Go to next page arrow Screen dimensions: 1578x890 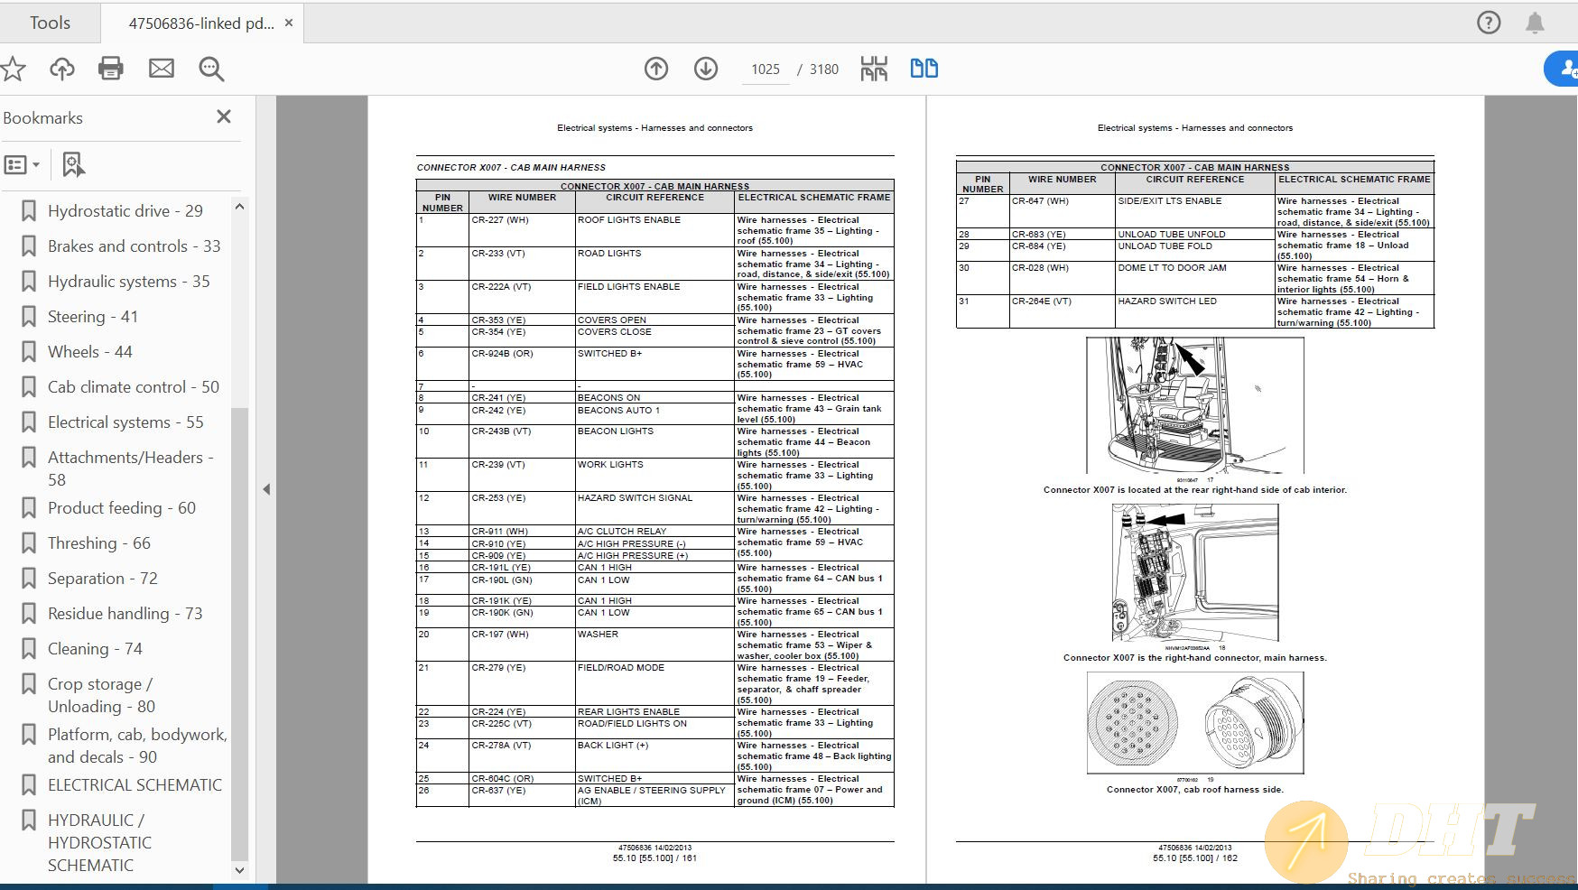click(706, 69)
